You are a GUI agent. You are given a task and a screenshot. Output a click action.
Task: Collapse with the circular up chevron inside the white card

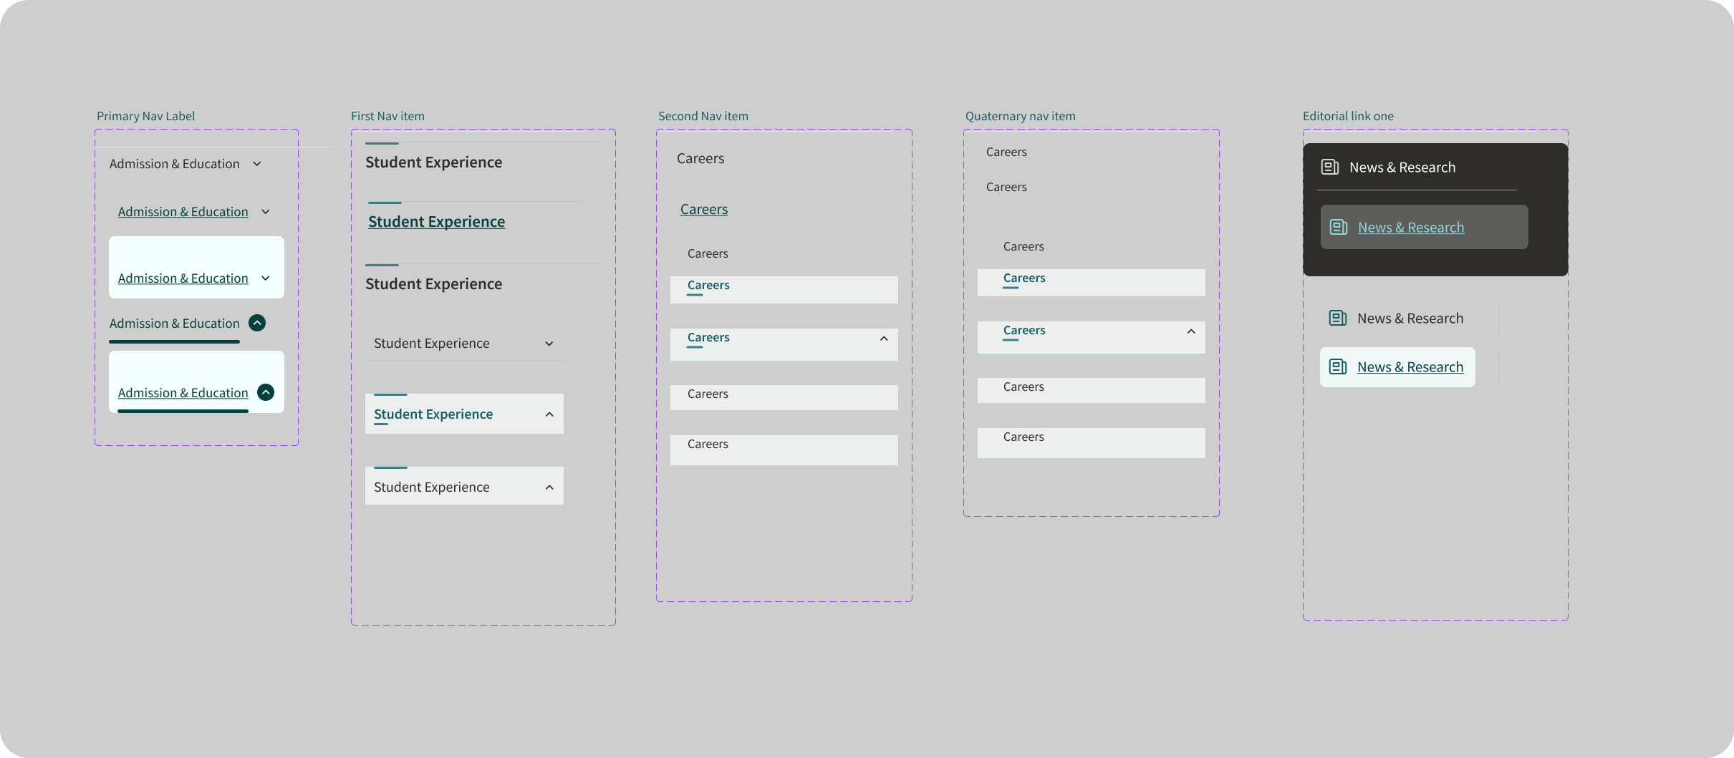266,392
